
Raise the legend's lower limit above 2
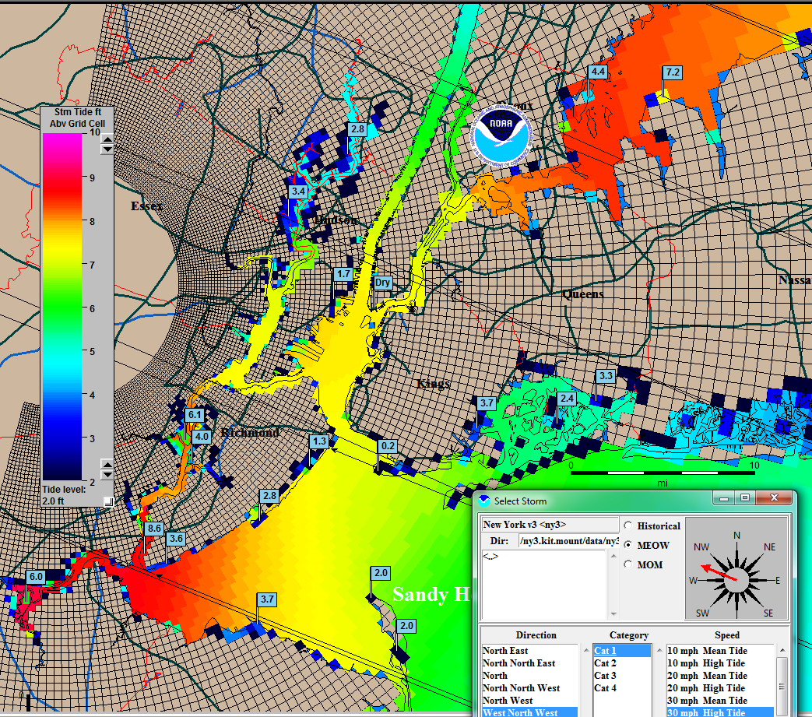[x=107, y=464]
